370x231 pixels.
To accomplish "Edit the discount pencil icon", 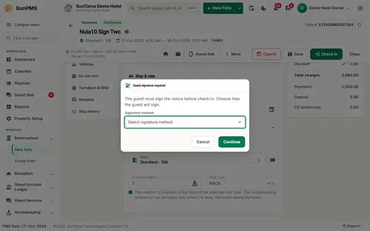I will (344, 64).
